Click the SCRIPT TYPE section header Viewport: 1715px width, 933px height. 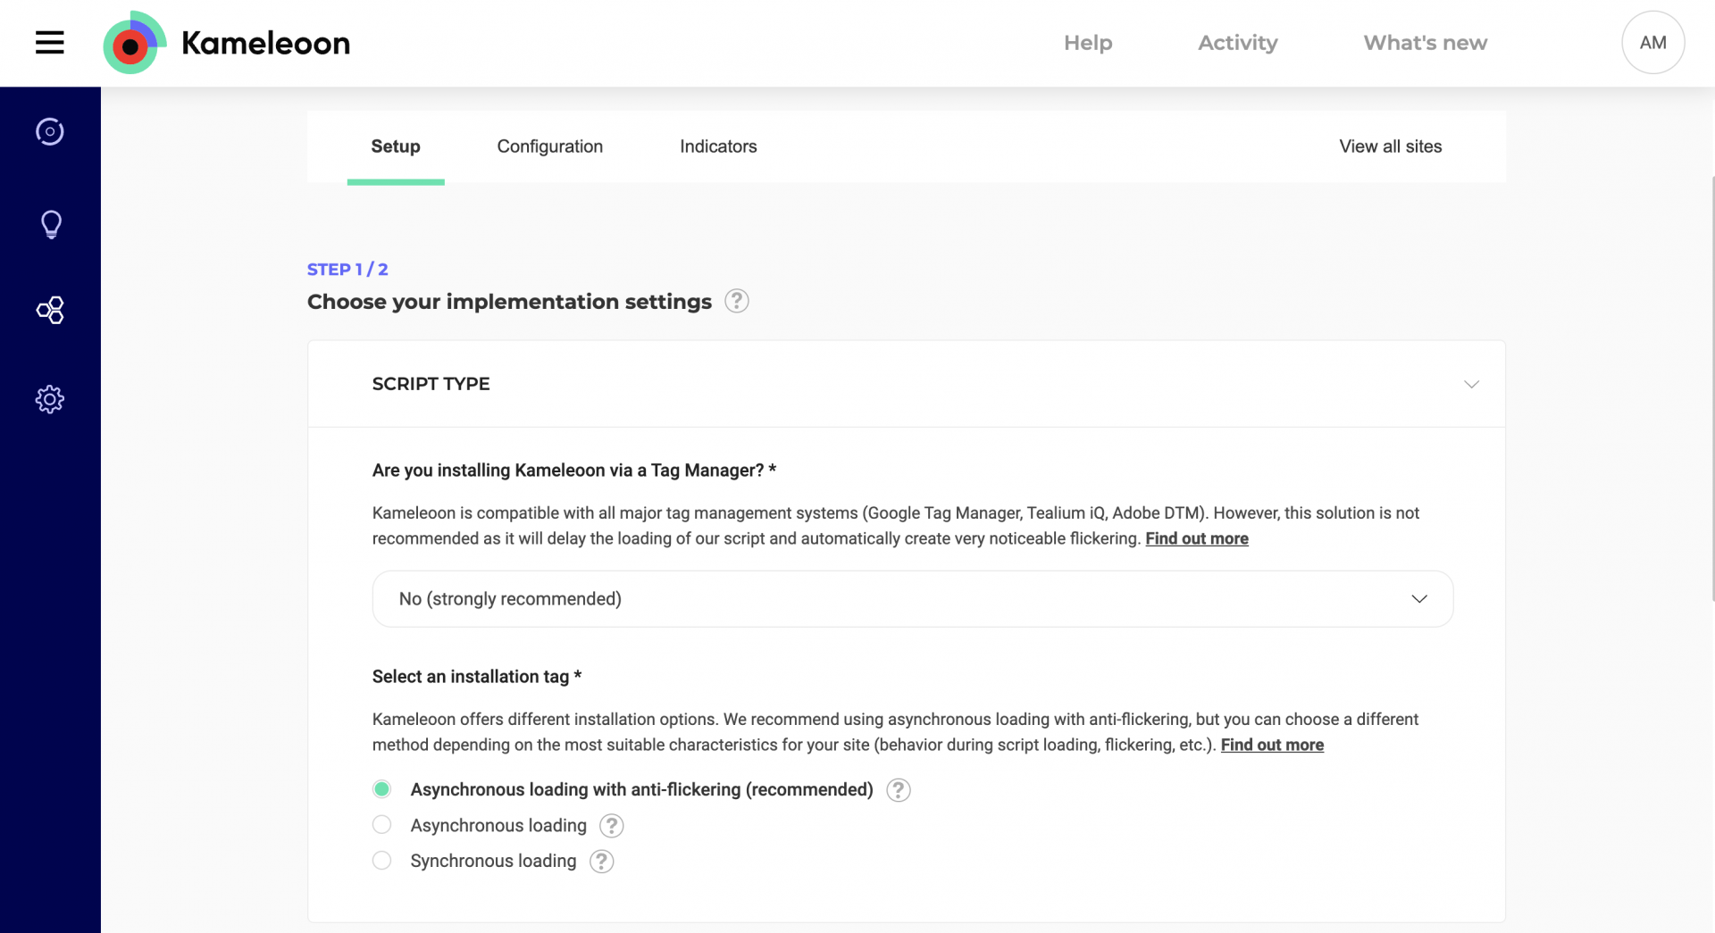(x=906, y=384)
